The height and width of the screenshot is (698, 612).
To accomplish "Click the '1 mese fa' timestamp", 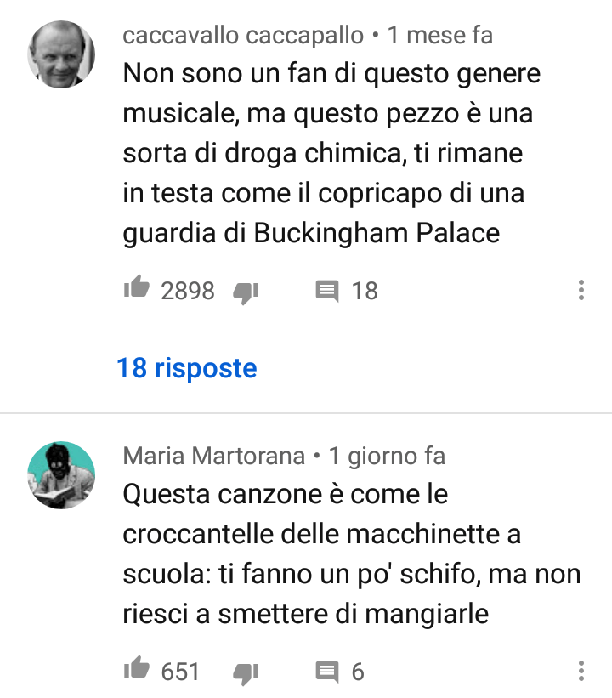I will pos(440,36).
